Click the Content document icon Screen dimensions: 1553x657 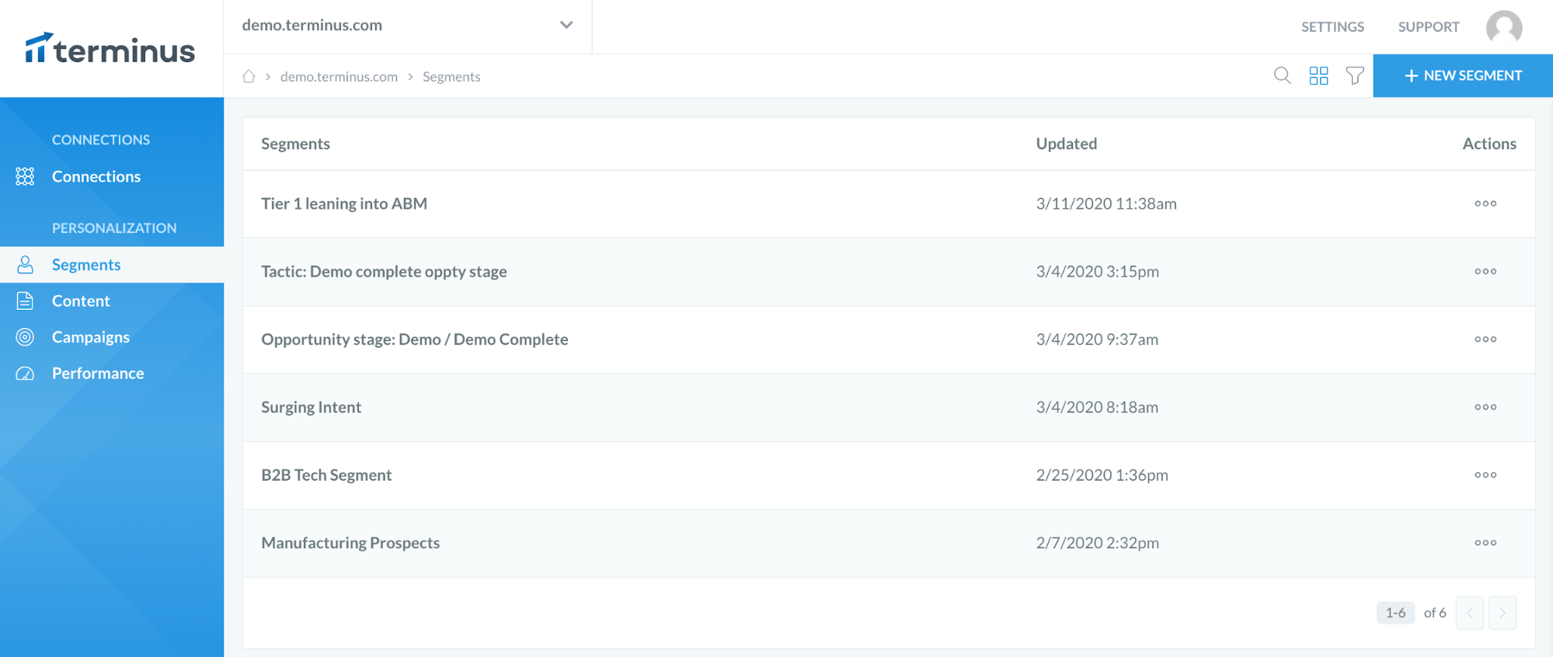click(25, 301)
